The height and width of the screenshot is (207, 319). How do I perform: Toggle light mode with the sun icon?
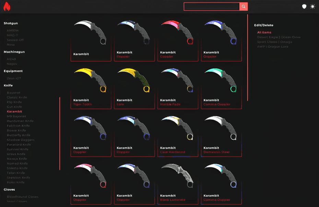312,6
